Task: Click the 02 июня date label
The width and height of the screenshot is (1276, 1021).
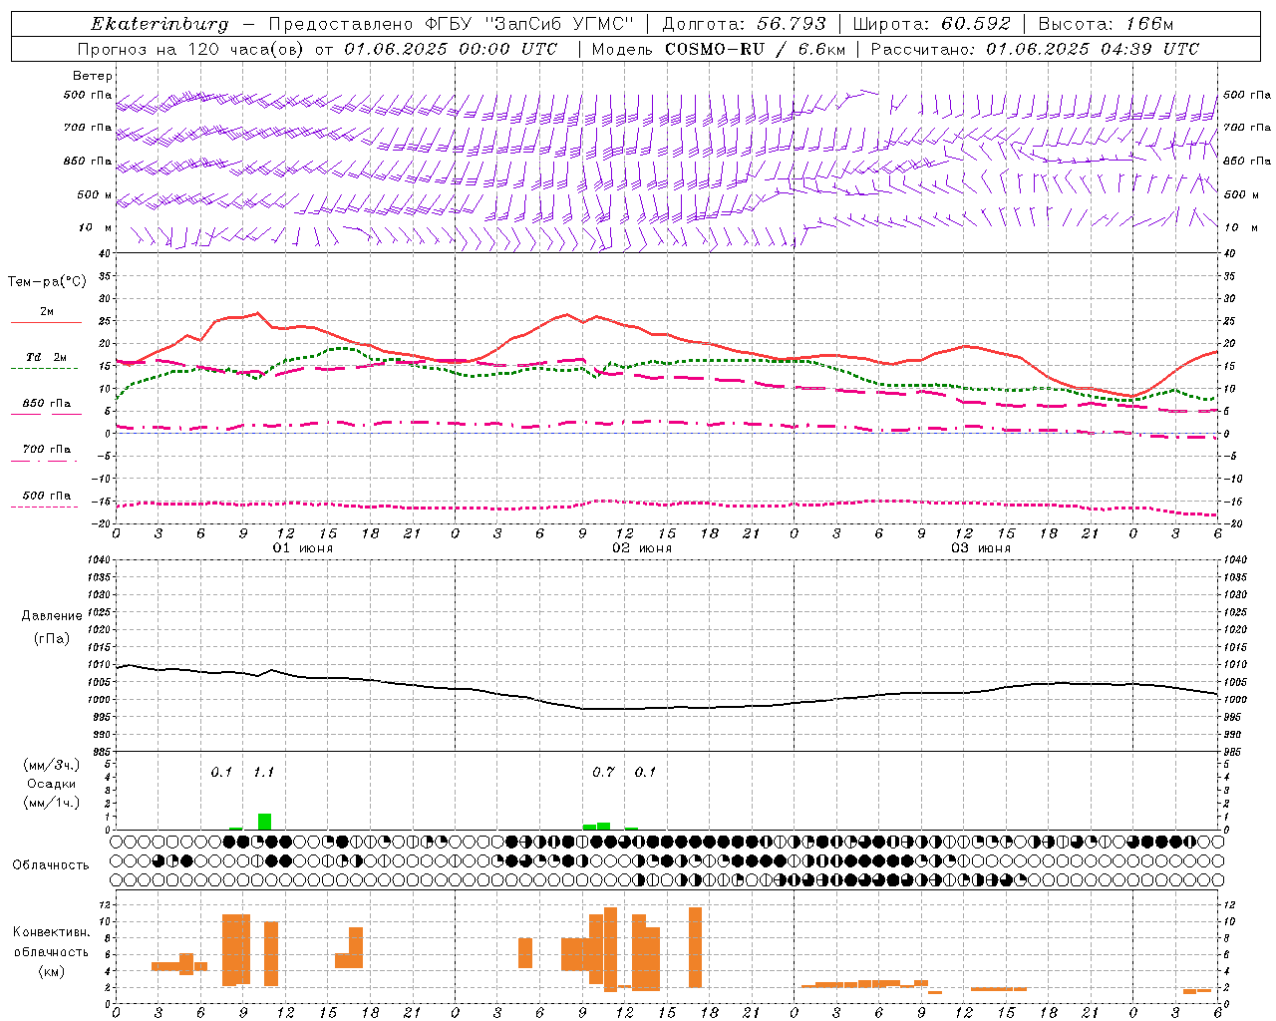Action: point(642,548)
